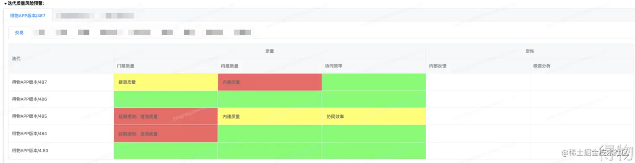Open yellow 协同效率 cell in 485 row
Viewport: 635px width, 163px height.
pos(374,116)
